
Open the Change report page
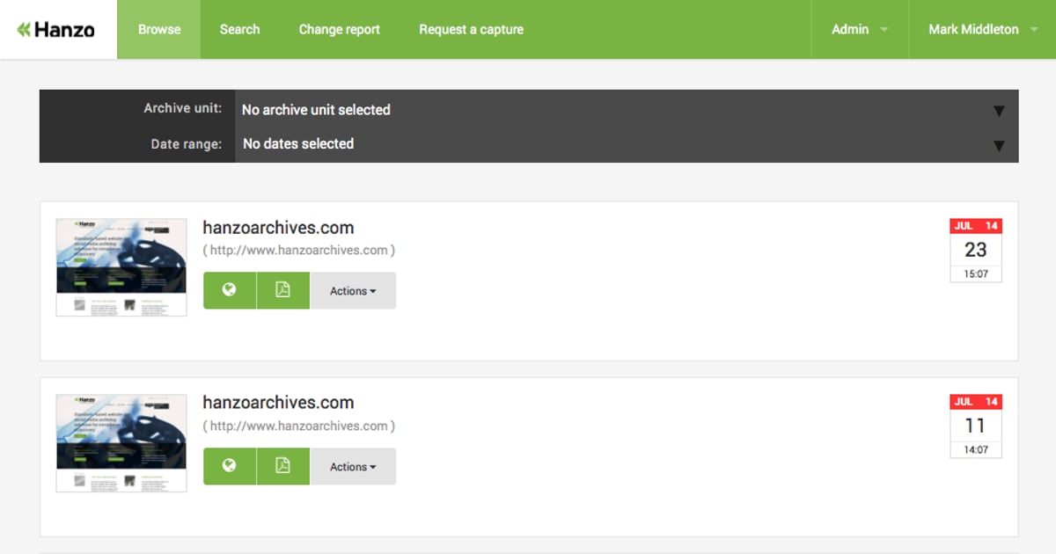339,30
